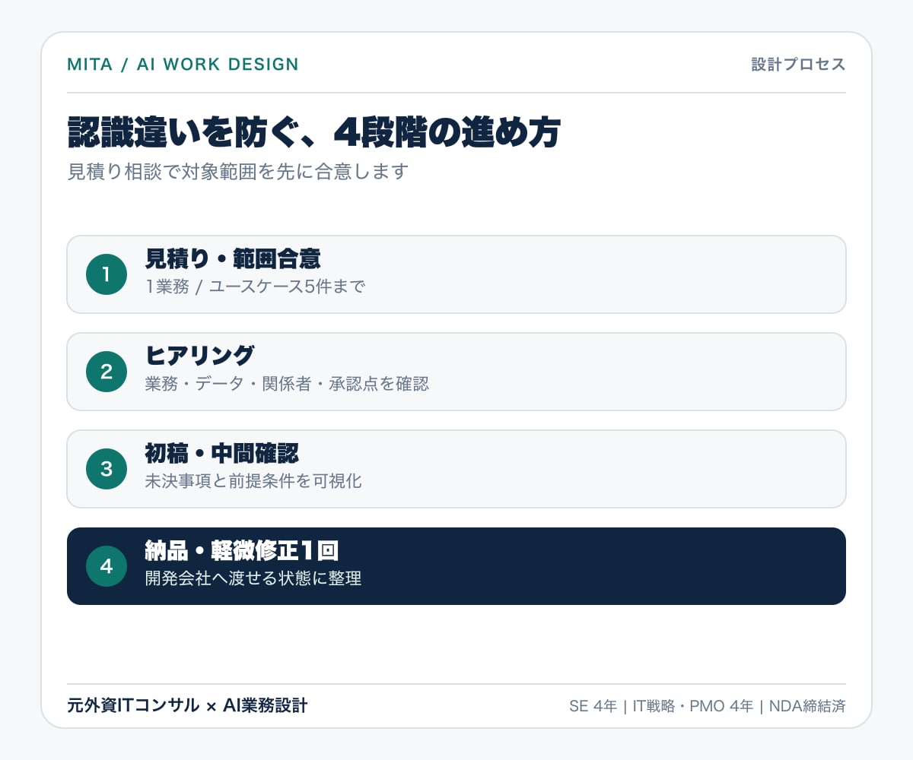
Task: Click the text 開発会社へ渡せる状態に整理
Action: (x=253, y=578)
